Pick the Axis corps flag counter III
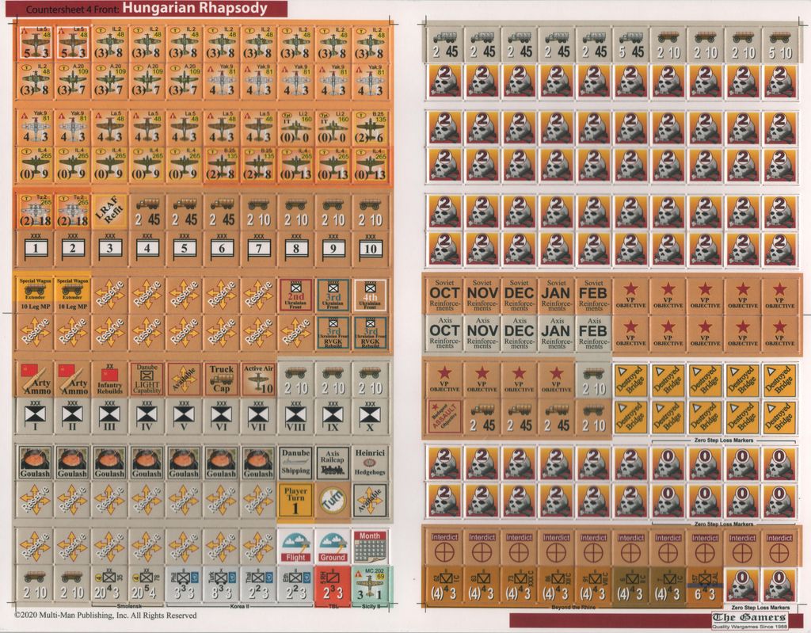Screen dimensions: 811x633 point(109,416)
